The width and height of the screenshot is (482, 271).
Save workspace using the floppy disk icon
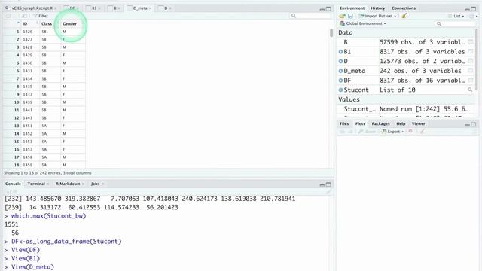coord(350,16)
